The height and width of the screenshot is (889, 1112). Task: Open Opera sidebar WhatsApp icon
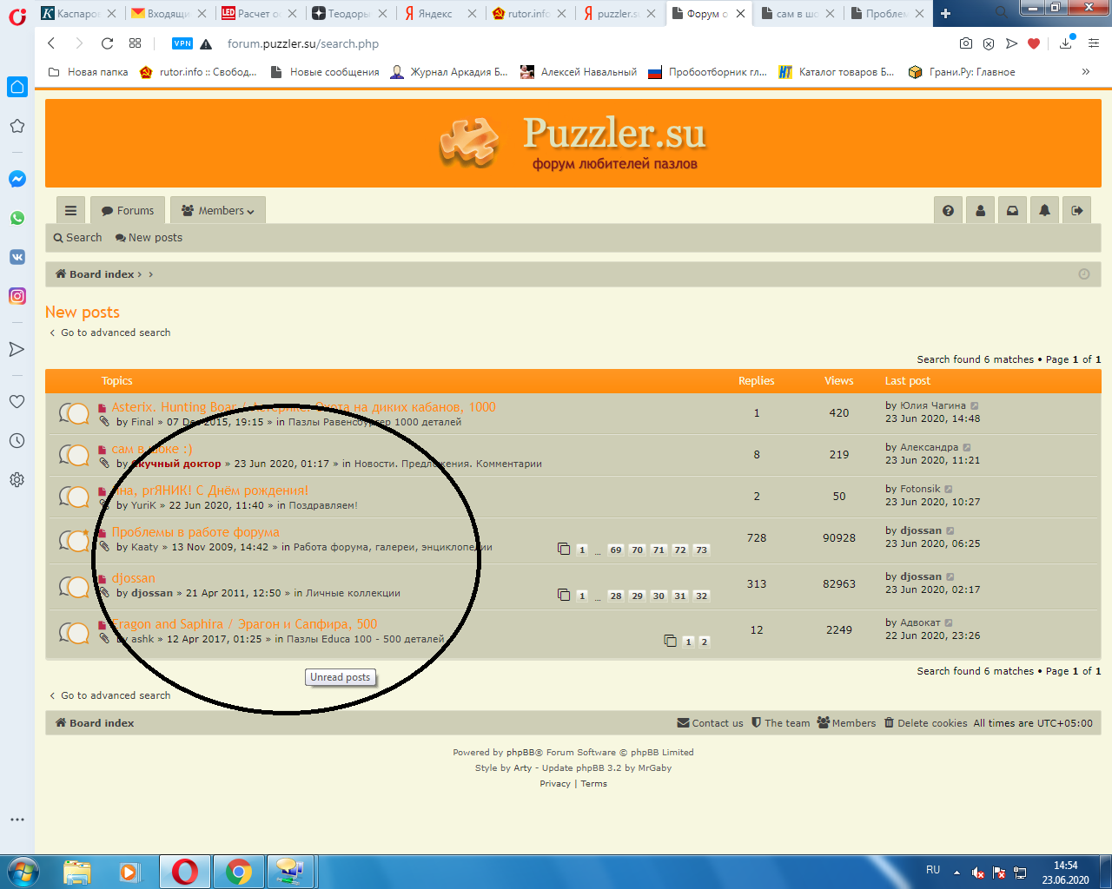tap(17, 218)
